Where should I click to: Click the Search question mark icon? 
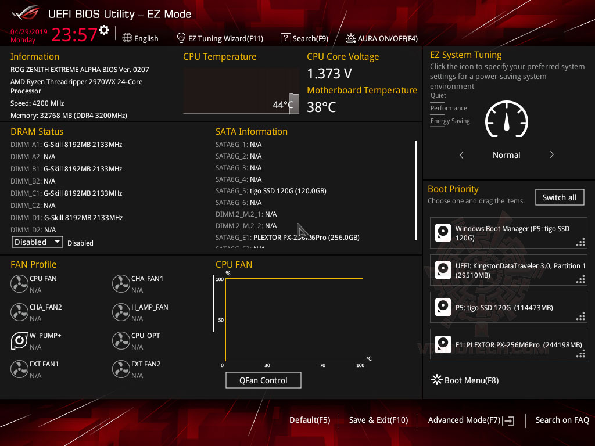285,38
